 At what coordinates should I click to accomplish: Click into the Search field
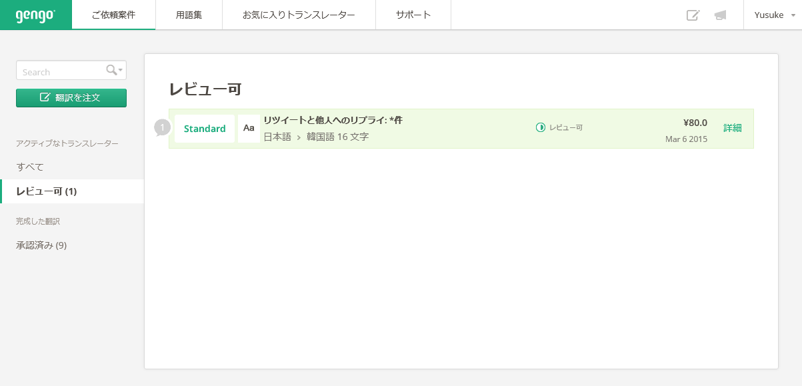tap(60, 71)
